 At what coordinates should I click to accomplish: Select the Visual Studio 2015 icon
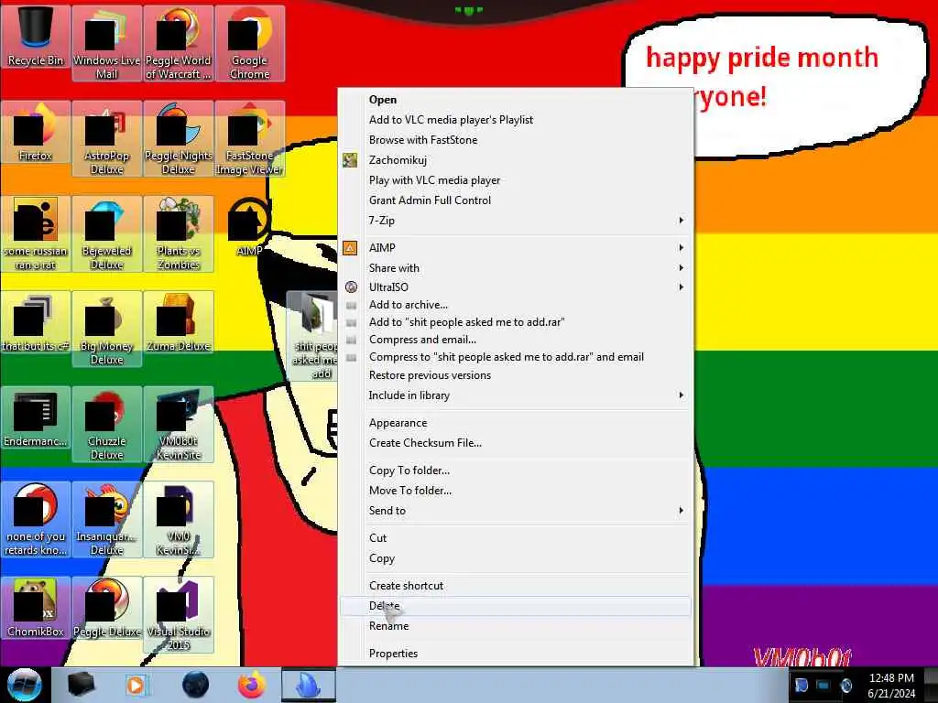click(x=179, y=614)
